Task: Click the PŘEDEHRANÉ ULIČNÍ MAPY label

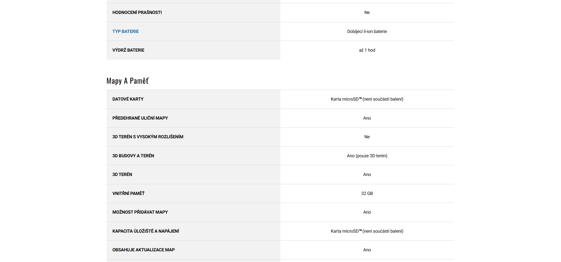Action: [140, 118]
